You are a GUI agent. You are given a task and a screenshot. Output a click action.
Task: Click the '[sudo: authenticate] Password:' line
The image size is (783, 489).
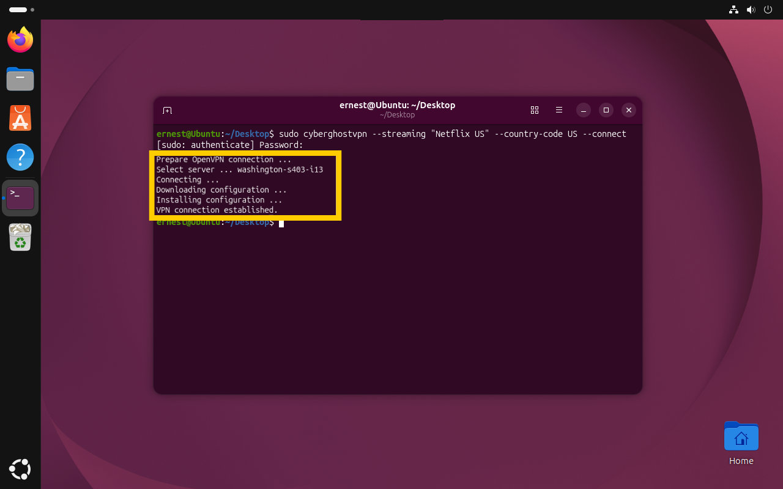230,145
